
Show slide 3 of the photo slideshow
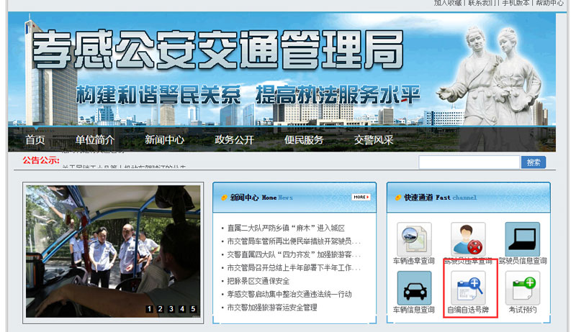[x=171, y=309]
